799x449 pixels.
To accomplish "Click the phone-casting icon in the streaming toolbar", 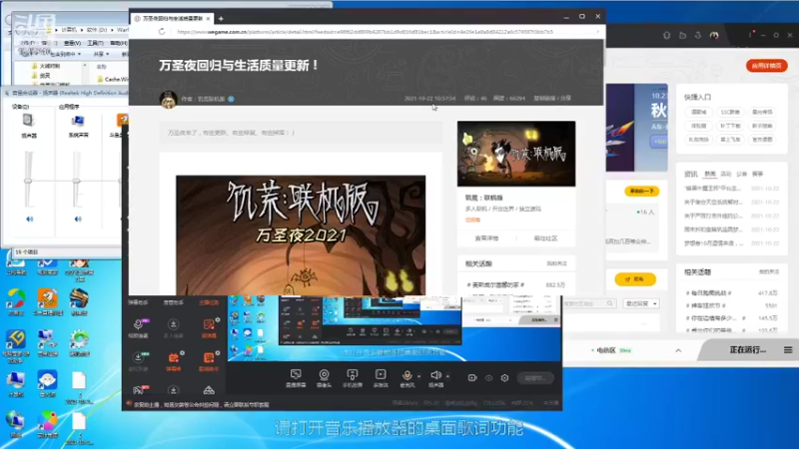I will click(353, 375).
